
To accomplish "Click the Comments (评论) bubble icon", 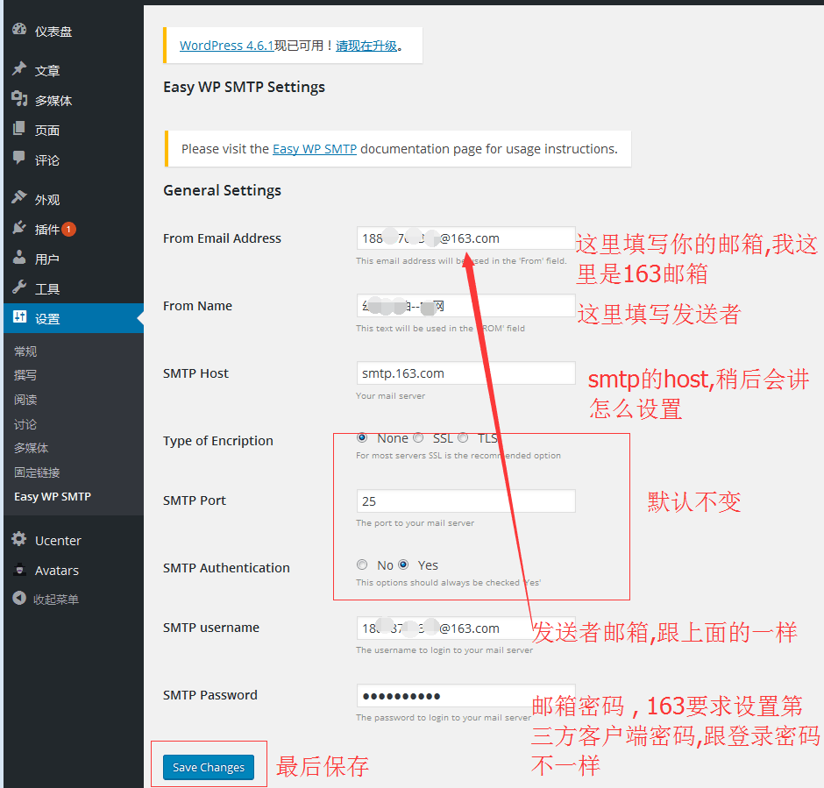I will click(19, 158).
